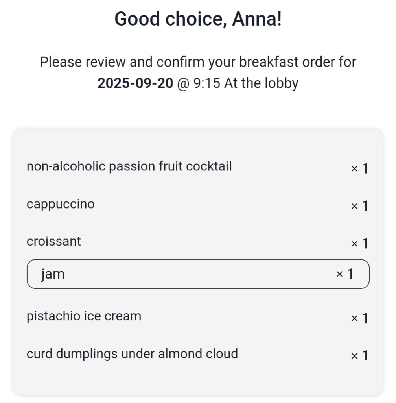
Task: Click the @ symbol before the time
Action: coord(183,83)
